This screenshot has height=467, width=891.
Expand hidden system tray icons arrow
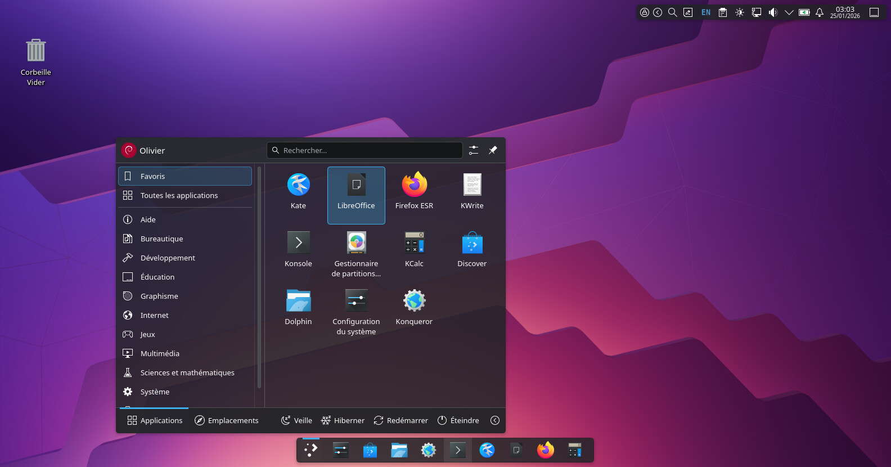(x=789, y=12)
